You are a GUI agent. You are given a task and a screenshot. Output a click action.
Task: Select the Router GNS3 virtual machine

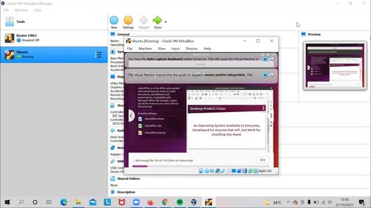pos(54,38)
